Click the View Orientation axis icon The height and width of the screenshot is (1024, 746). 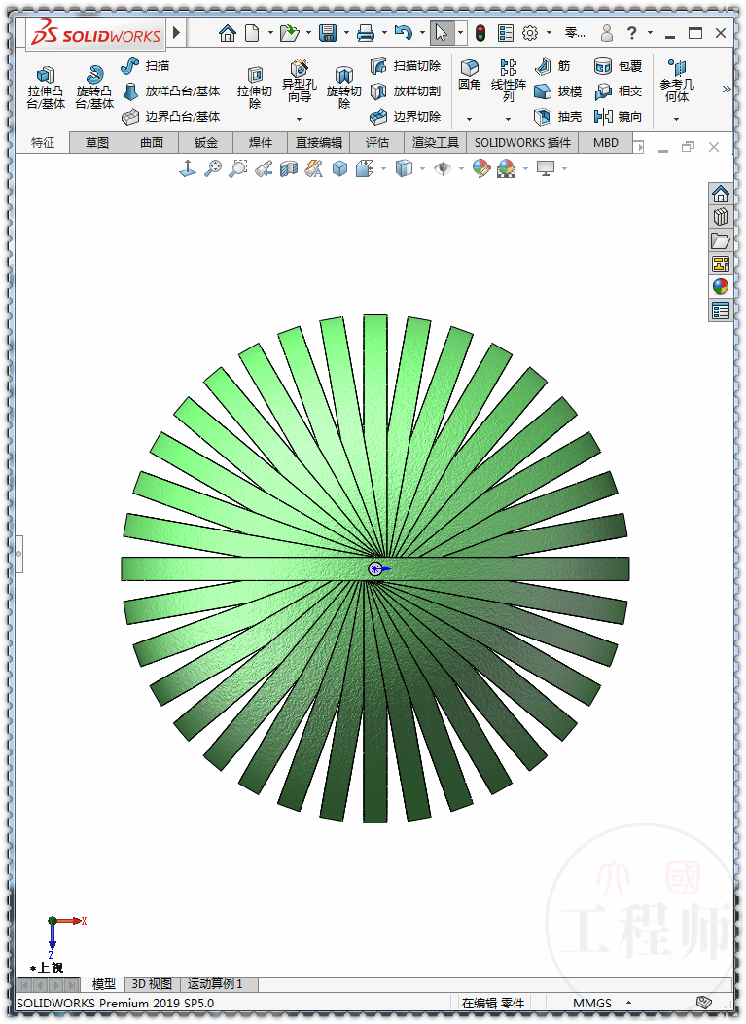tap(188, 168)
